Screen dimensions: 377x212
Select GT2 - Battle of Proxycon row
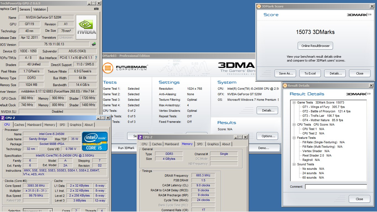(326, 112)
